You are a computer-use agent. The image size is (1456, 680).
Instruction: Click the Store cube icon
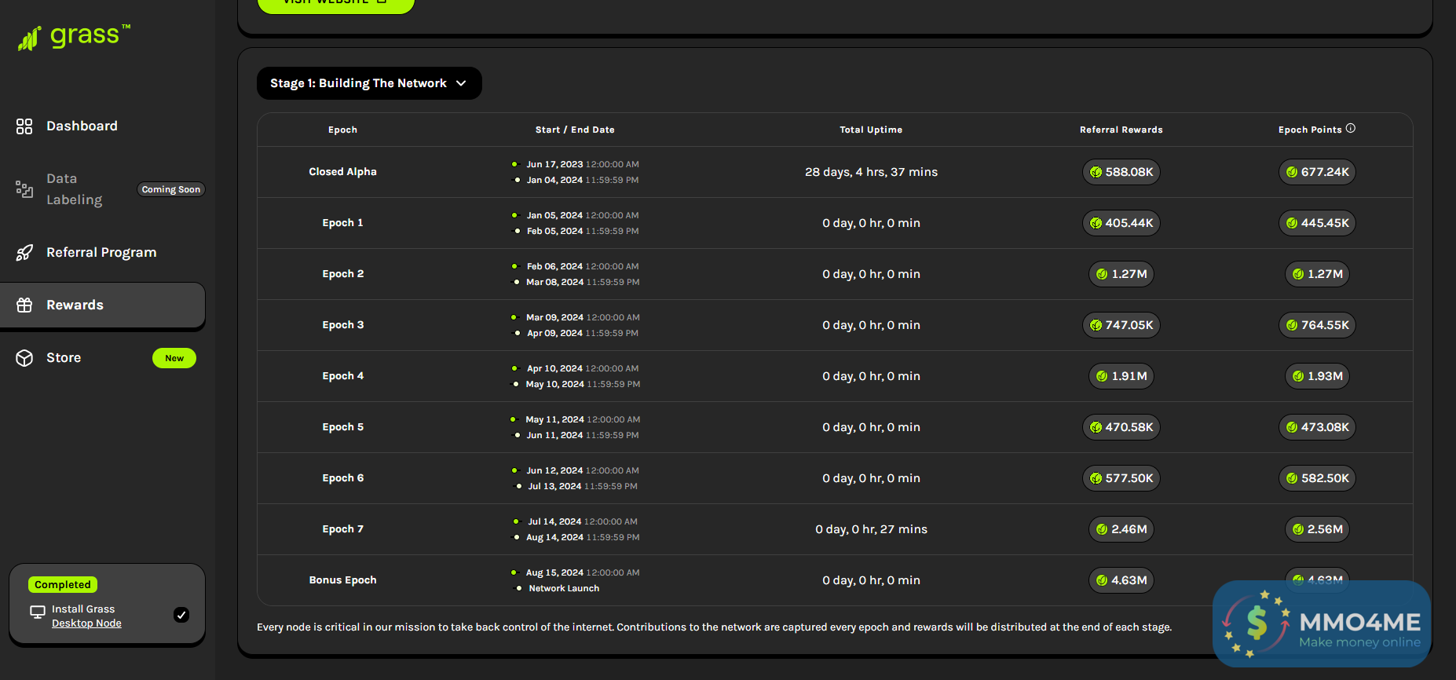tap(24, 358)
